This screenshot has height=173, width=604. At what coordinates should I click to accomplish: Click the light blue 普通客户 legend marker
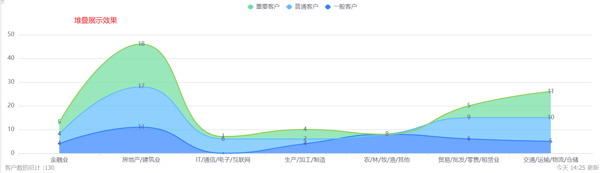point(289,7)
